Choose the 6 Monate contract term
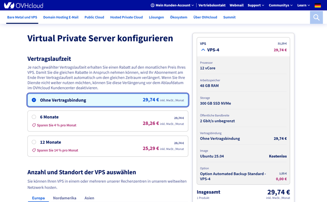The width and height of the screenshot is (327, 202). pos(34,117)
